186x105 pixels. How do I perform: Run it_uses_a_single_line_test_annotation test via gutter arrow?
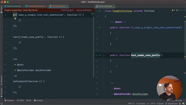pos(100,27)
